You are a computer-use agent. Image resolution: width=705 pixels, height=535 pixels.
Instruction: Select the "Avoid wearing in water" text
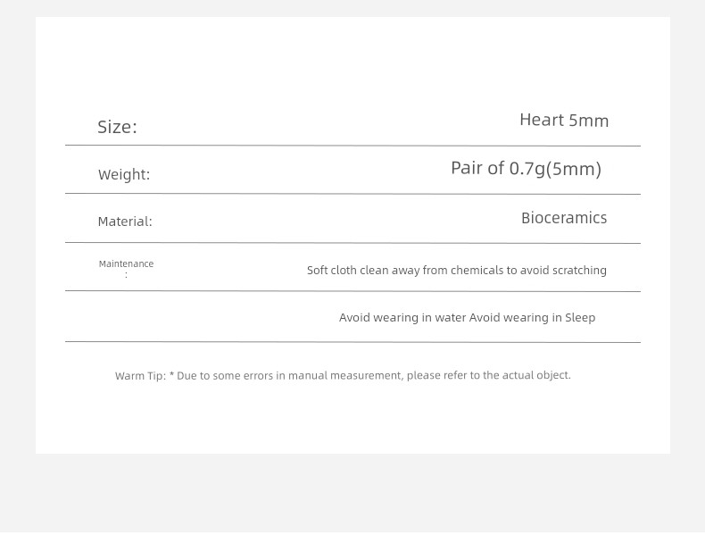[402, 318]
